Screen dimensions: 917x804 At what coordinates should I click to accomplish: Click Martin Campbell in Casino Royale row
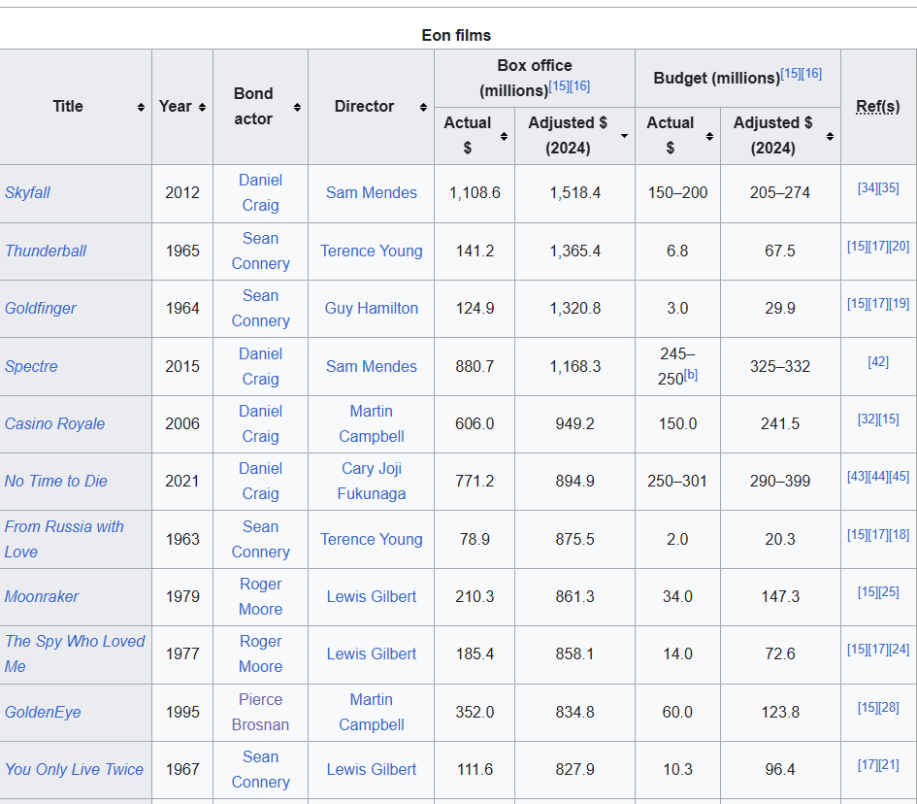(372, 423)
